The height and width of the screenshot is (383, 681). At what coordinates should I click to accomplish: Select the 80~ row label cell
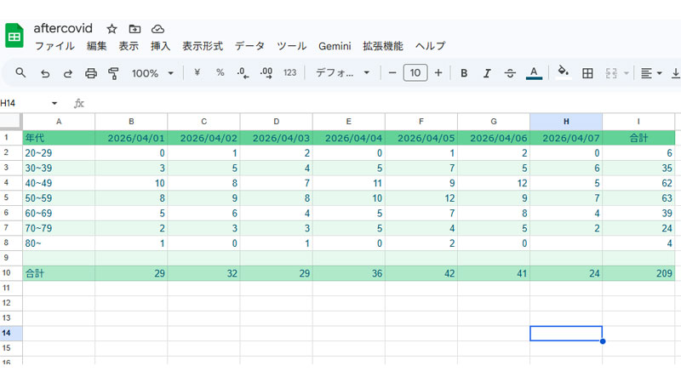point(59,243)
